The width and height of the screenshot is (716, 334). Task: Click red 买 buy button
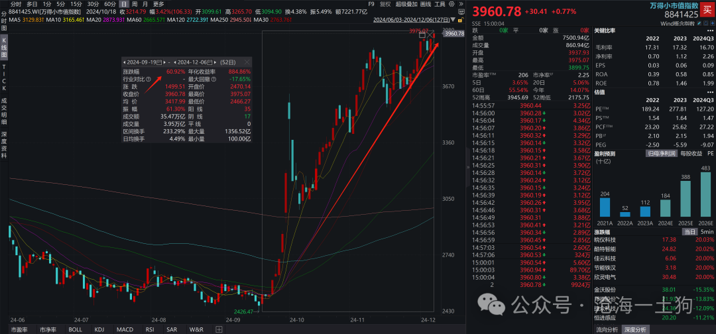tap(707, 10)
